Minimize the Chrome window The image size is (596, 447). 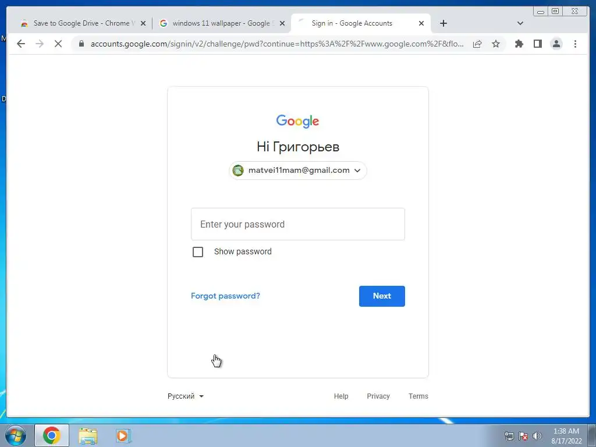(541, 12)
